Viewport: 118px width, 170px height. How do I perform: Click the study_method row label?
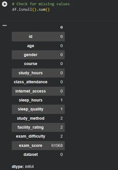pos(31,119)
